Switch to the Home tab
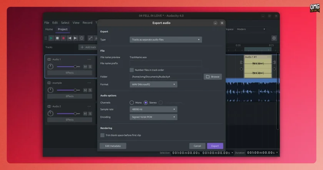 coord(49,29)
